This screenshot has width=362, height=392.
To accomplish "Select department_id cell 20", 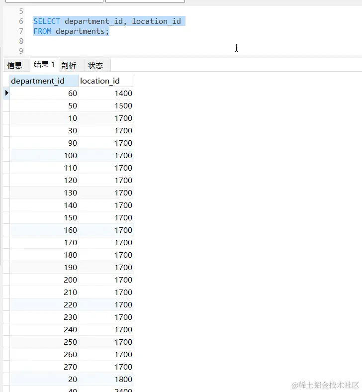I will click(x=44, y=379).
